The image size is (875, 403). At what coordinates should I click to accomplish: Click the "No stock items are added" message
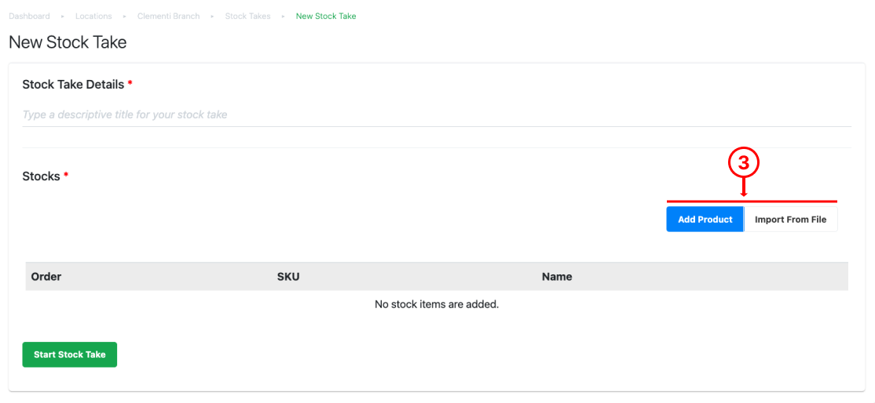click(x=437, y=303)
